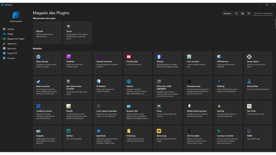Open the Playnite plugin card
276x155 pixels.
coord(47,33)
